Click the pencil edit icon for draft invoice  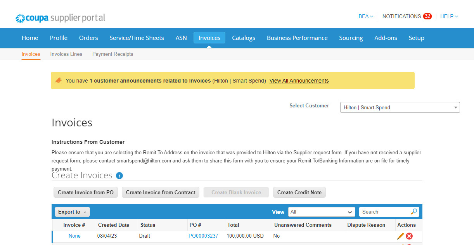[x=400, y=236]
